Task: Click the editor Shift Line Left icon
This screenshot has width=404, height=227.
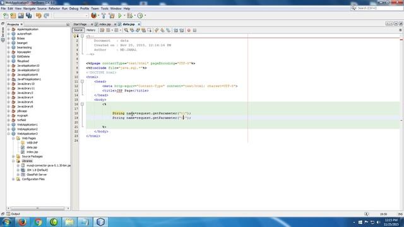Action: 175,30
